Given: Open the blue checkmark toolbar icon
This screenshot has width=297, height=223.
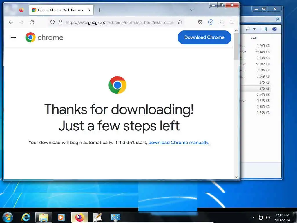Looking at the screenshot, I should coord(211,22).
